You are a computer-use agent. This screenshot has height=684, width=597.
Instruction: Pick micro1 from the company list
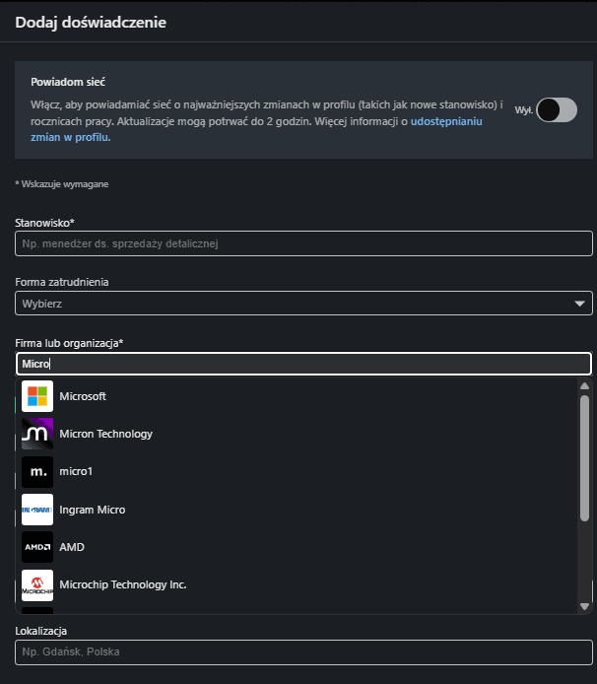point(297,471)
